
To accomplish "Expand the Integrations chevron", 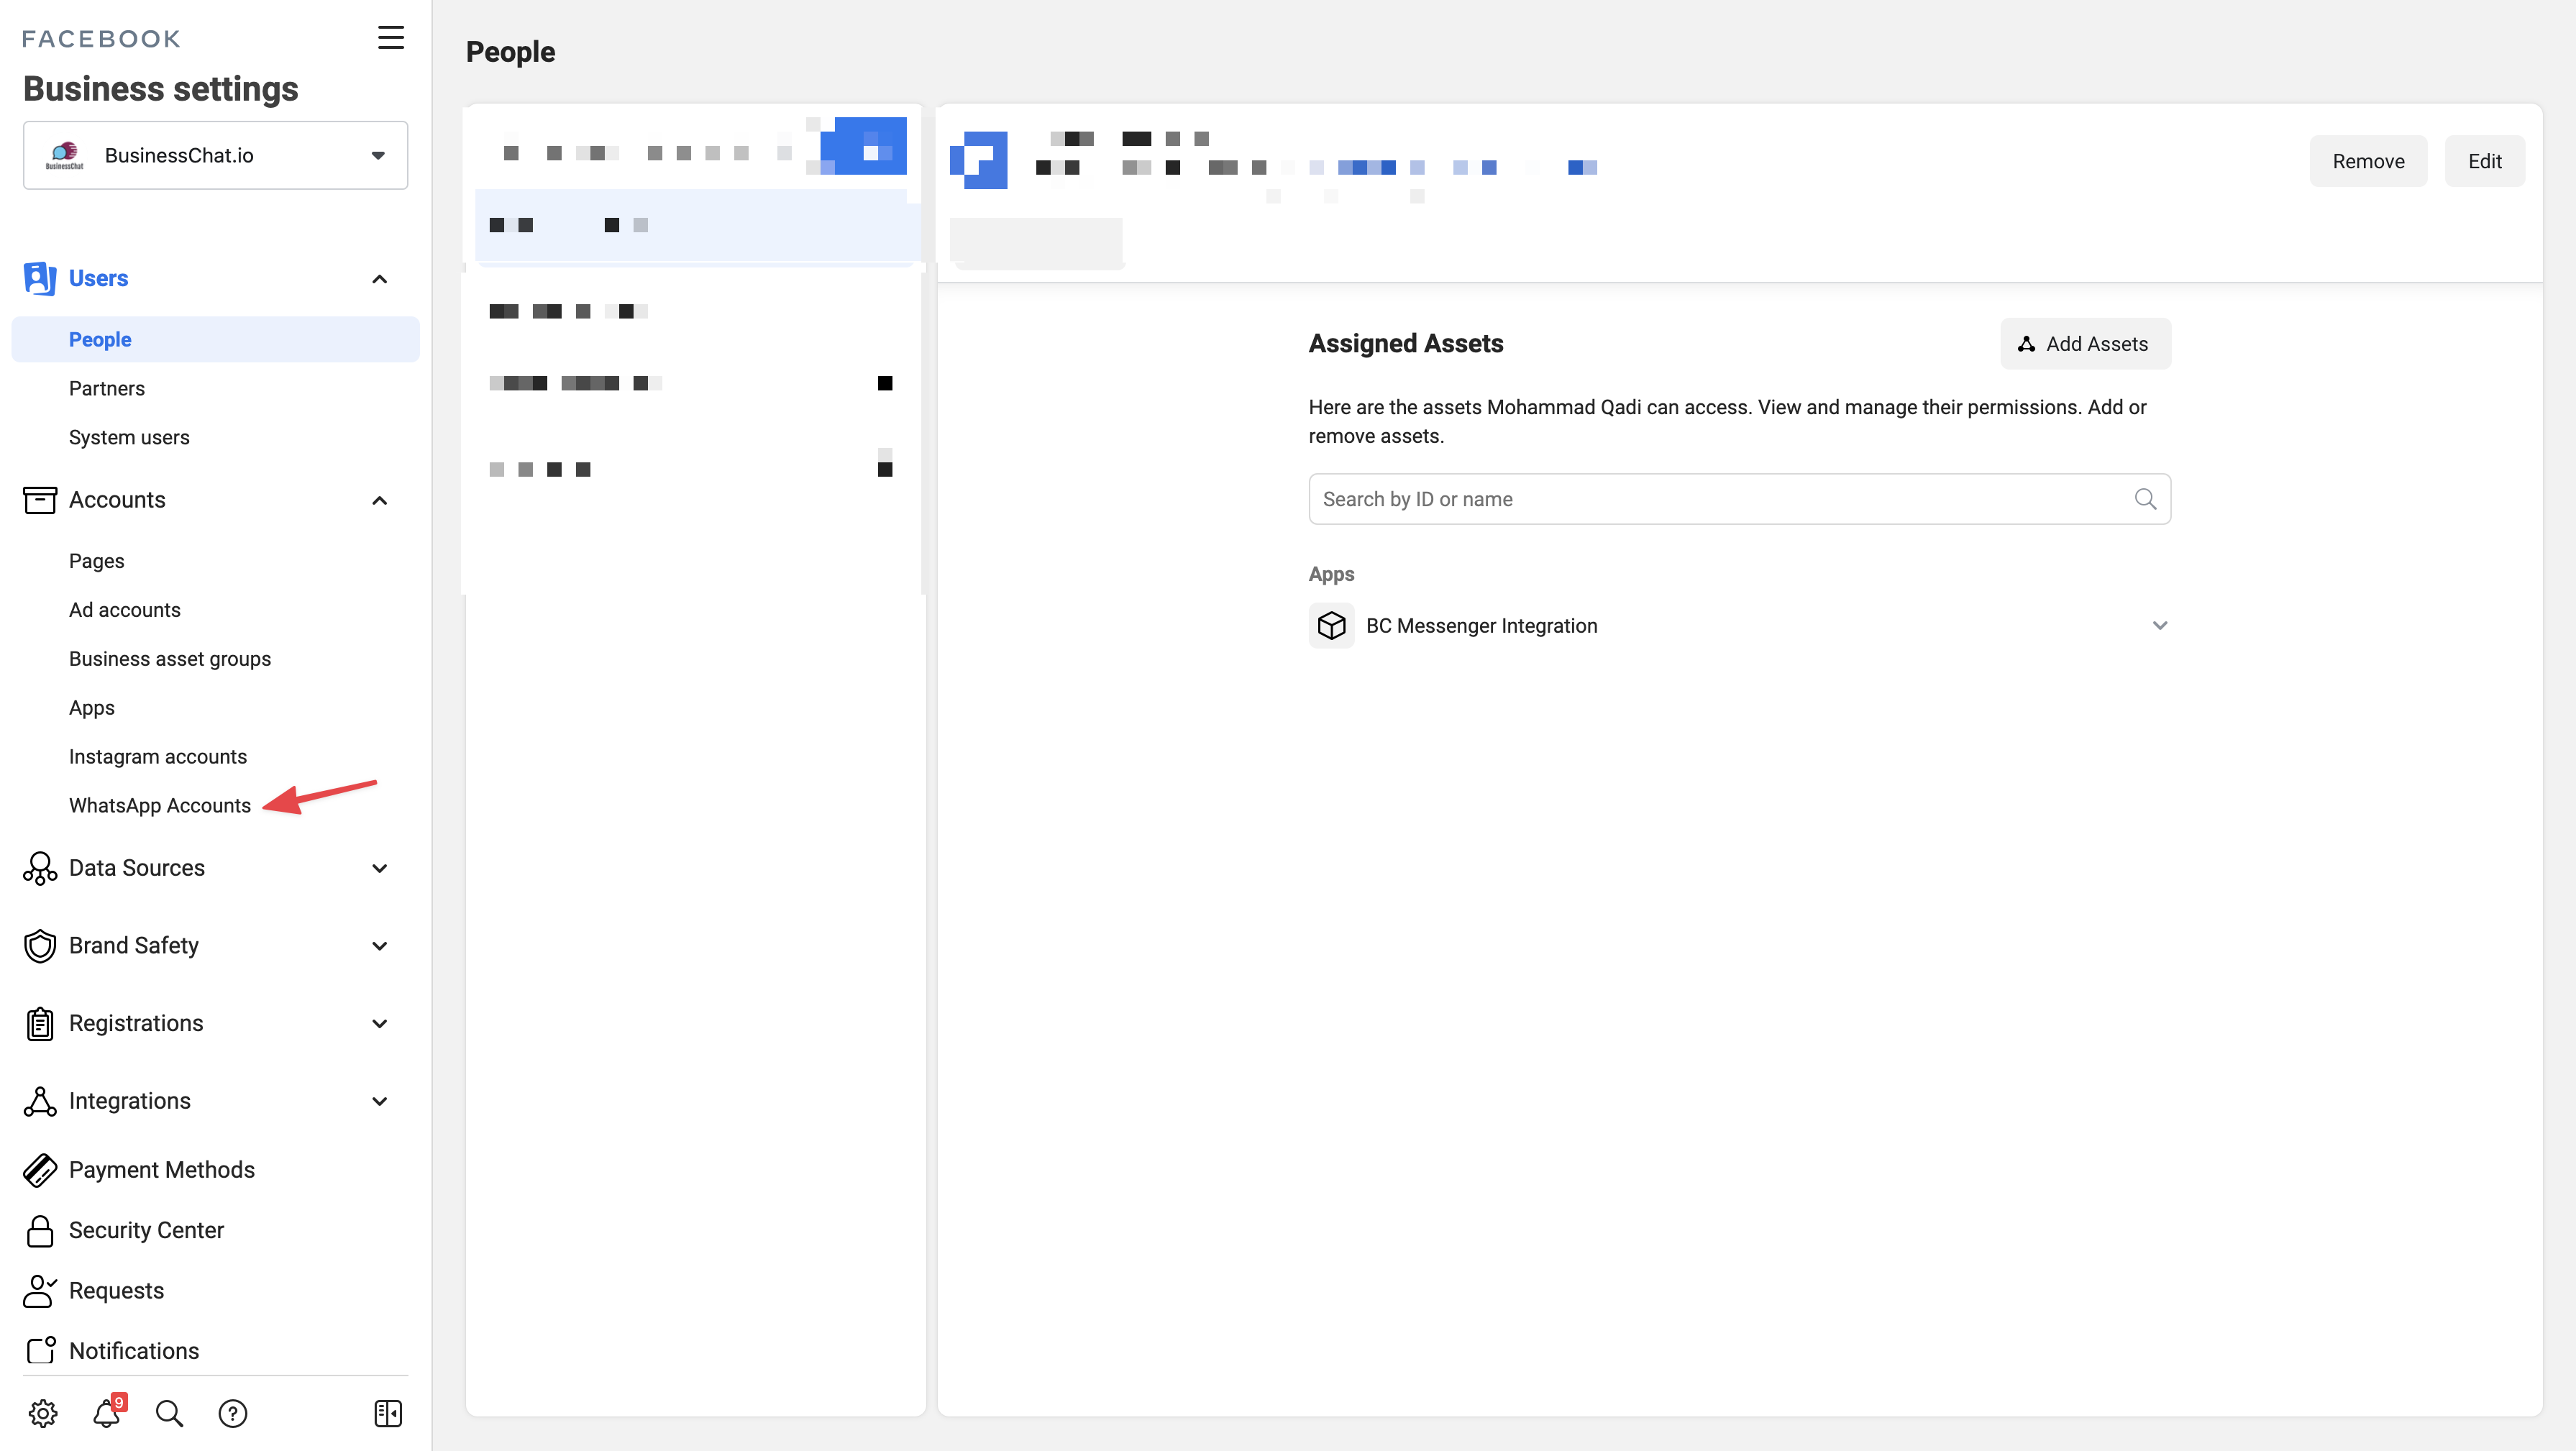I will (x=379, y=1101).
